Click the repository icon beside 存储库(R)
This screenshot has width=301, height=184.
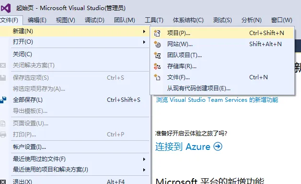157,66
